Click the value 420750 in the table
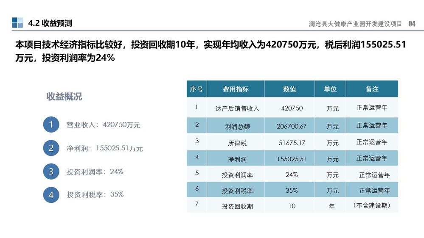Screen dimensions: 424x238 tap(292, 108)
